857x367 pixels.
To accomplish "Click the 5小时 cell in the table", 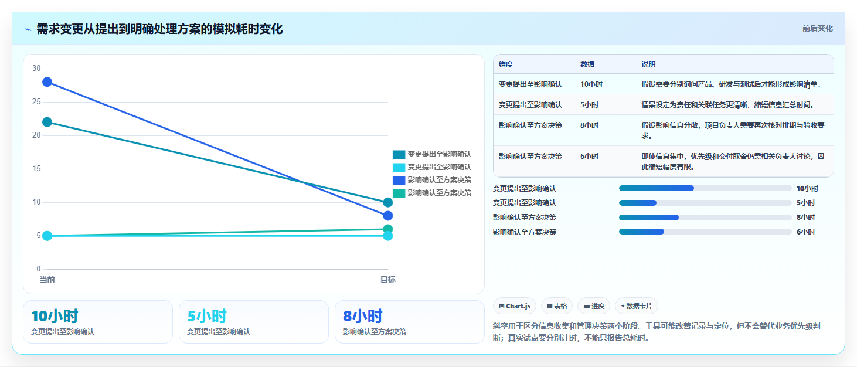I will pyautogui.click(x=589, y=105).
